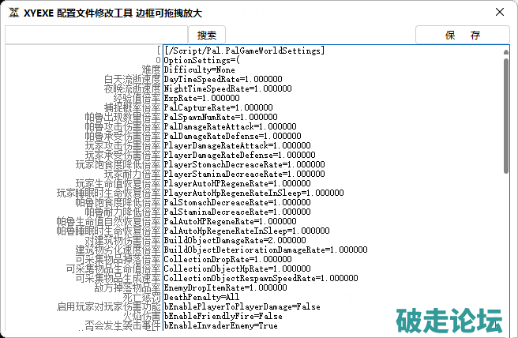This screenshot has width=518, height=338.
Task: Click the BuildObjectDamageRate=2.000000 line
Action: point(229,240)
